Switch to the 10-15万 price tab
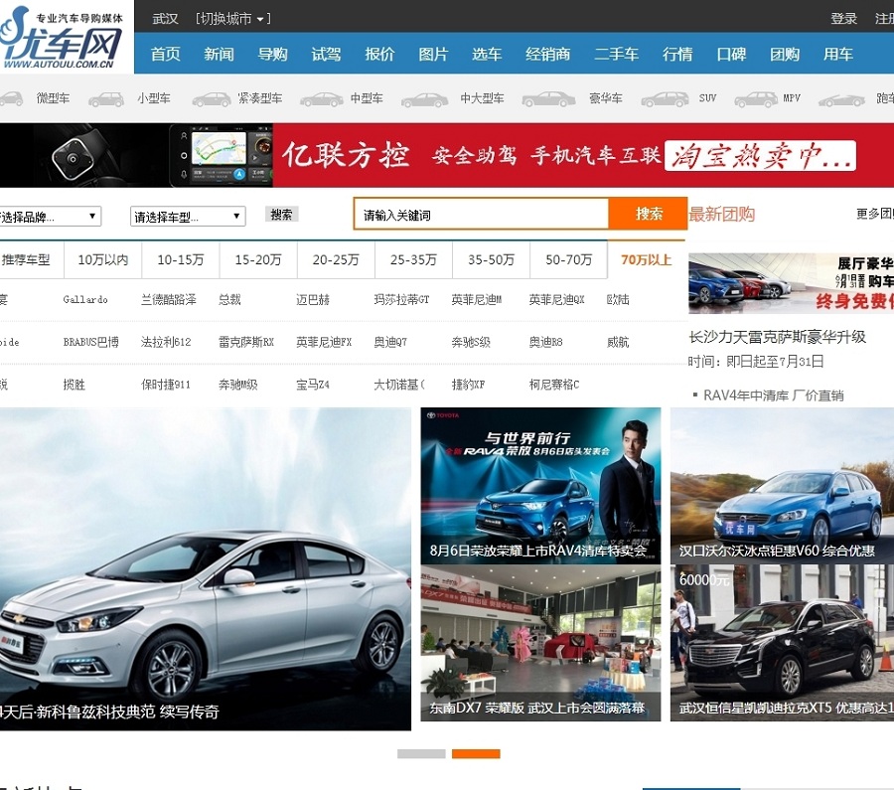The height and width of the screenshot is (790, 894). point(180,260)
